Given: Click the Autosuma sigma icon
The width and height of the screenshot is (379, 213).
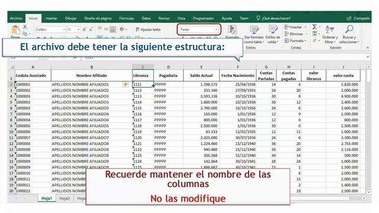Looking at the screenshot, I should click(314, 27).
